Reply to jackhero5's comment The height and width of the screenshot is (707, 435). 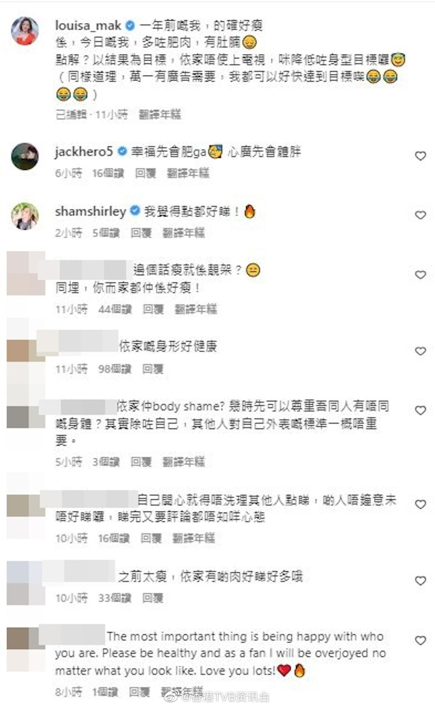click(145, 173)
